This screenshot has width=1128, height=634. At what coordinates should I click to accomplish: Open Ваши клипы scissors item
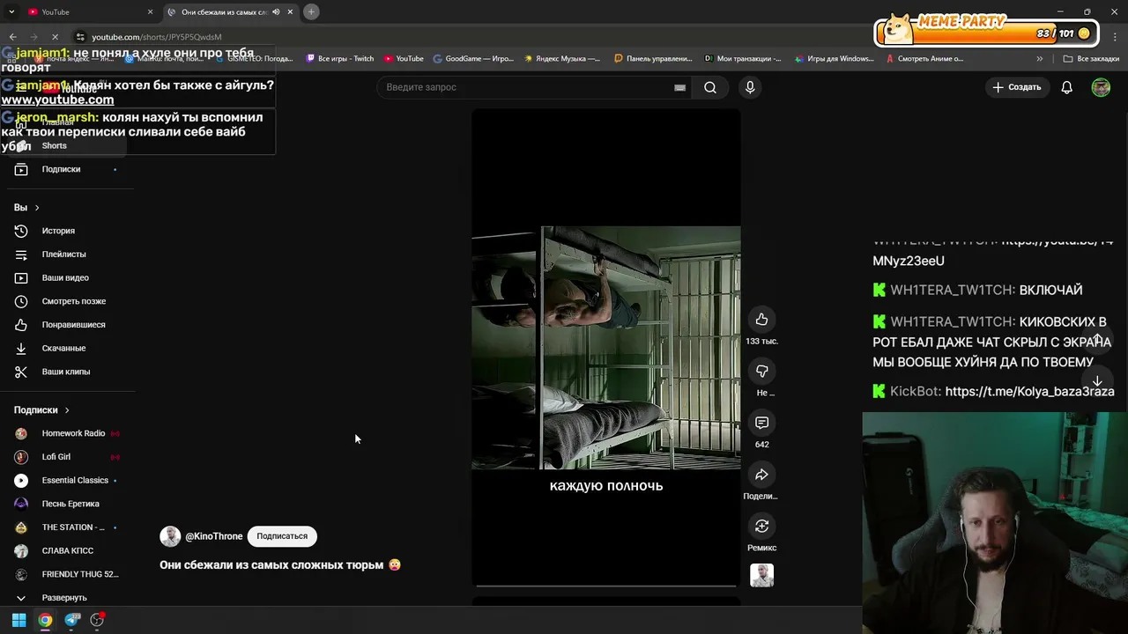pyautogui.click(x=67, y=372)
